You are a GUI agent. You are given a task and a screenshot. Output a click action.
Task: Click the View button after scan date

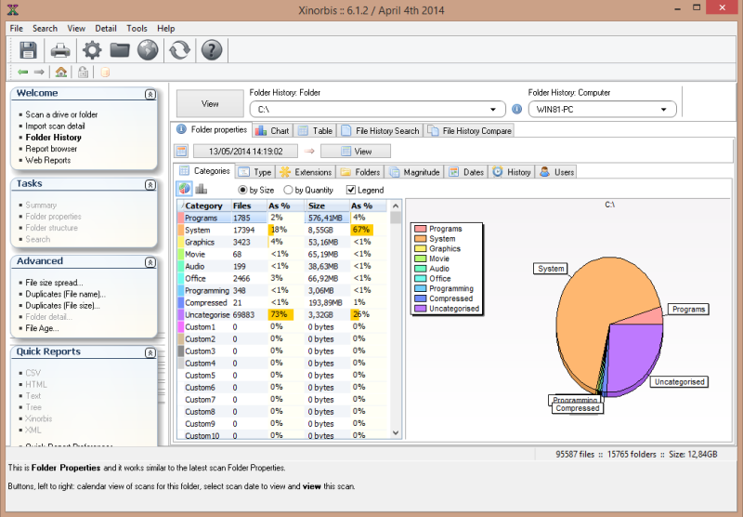tap(356, 152)
